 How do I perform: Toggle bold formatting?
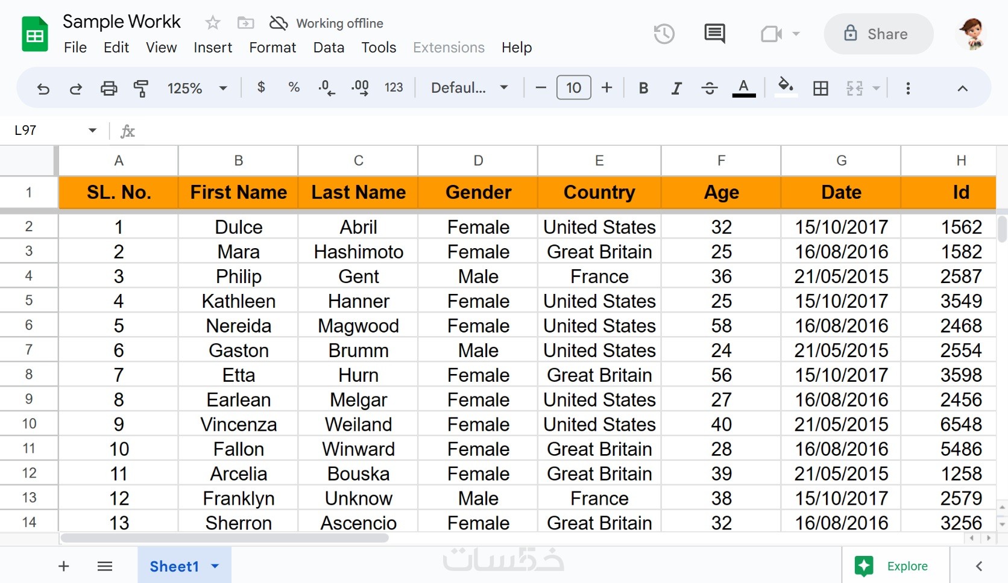coord(643,89)
